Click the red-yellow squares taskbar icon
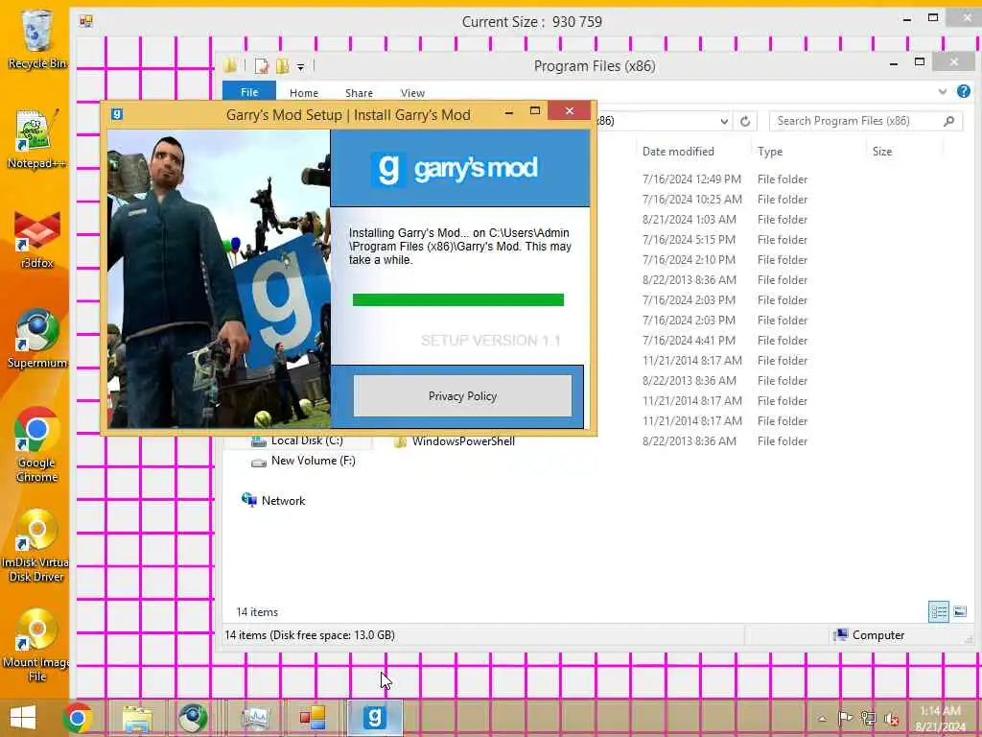This screenshot has width=982, height=737. click(x=313, y=718)
